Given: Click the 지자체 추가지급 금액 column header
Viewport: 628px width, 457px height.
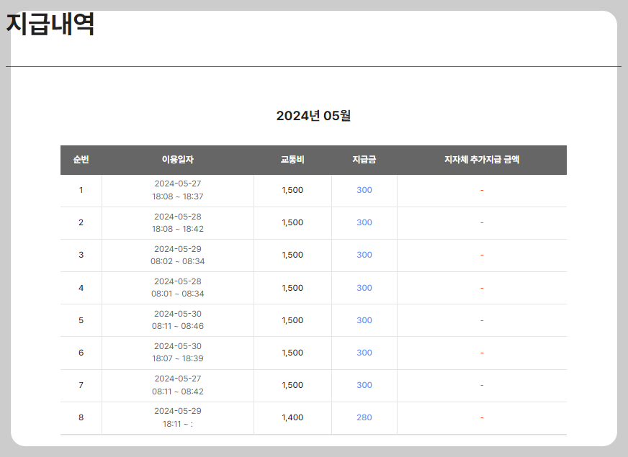Looking at the screenshot, I should click(x=482, y=160).
